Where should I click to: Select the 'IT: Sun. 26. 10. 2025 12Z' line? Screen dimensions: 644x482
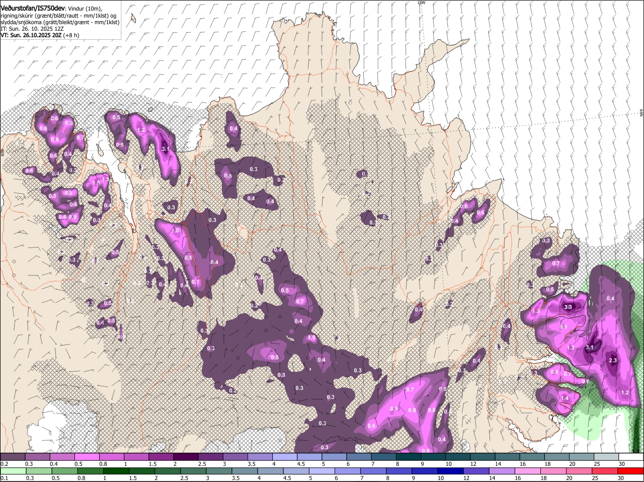pyautogui.click(x=32, y=29)
